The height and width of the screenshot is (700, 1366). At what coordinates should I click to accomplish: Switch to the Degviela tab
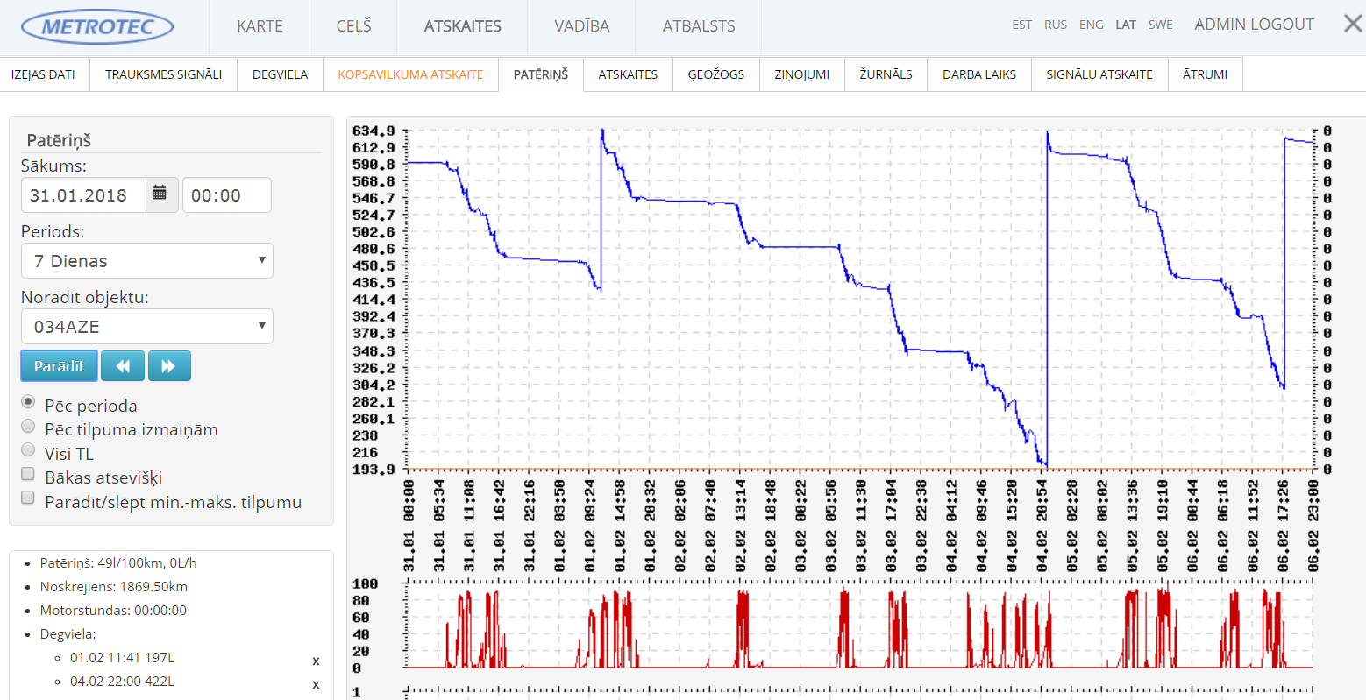point(280,74)
